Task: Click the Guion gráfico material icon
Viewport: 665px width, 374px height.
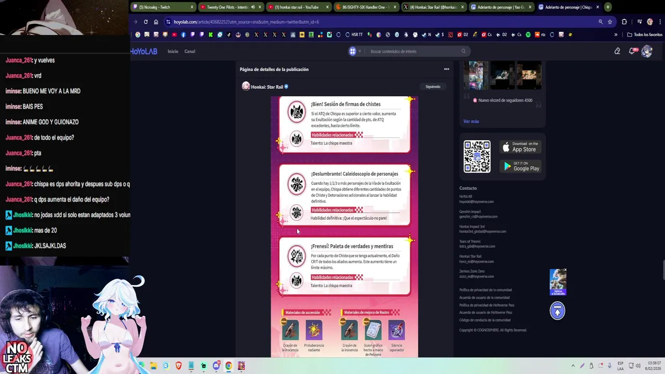Action: click(x=373, y=330)
